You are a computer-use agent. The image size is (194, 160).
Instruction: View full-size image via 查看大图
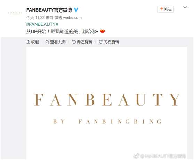(x=55, y=42)
